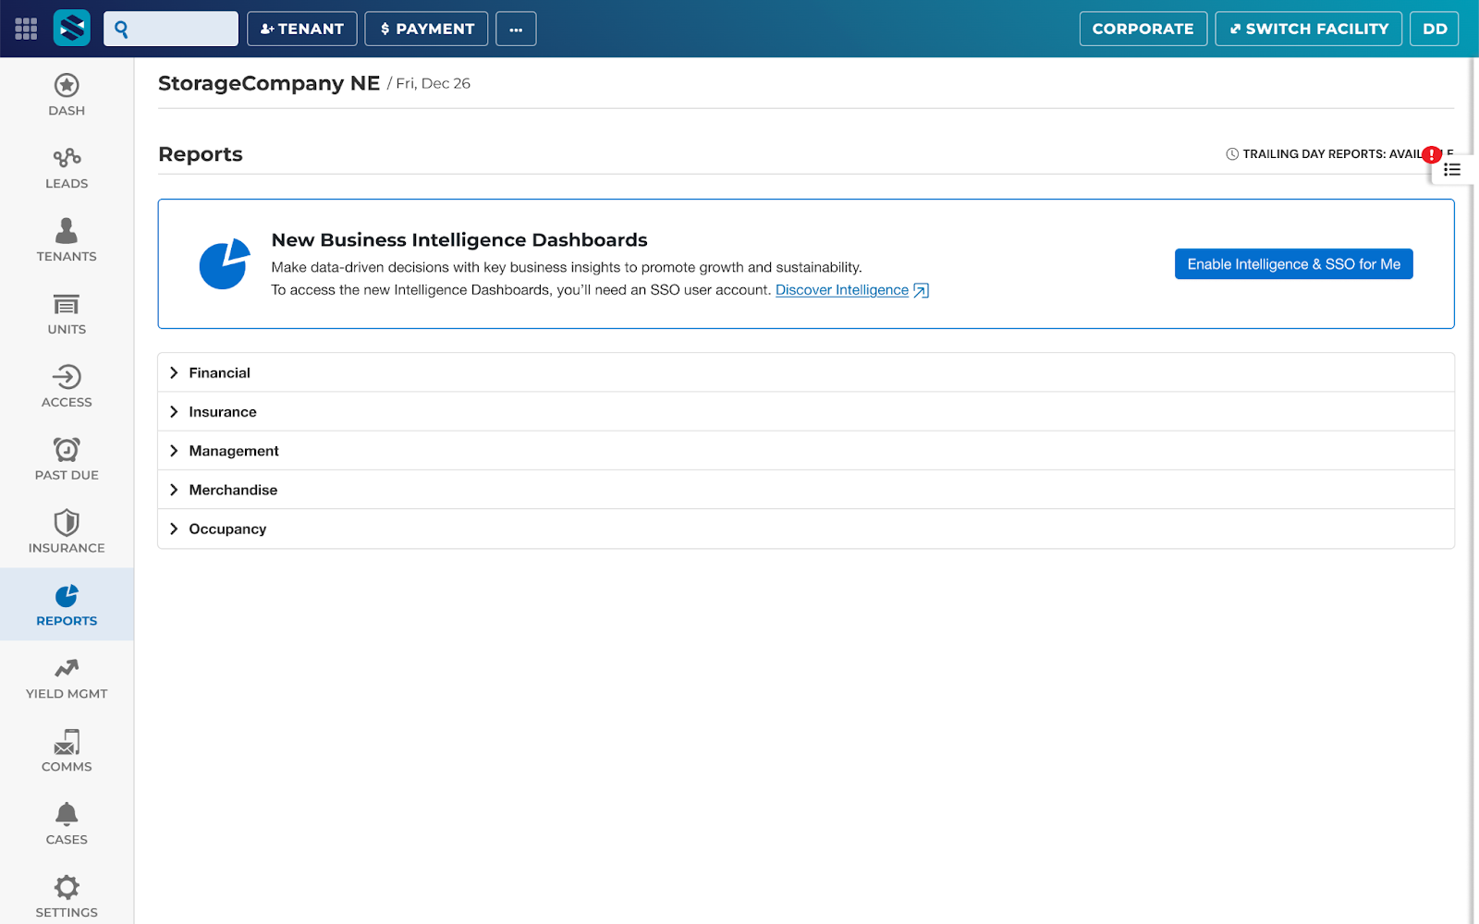Image resolution: width=1479 pixels, height=924 pixels.
Task: Open the more options ellipsis menu
Action: pos(516,29)
